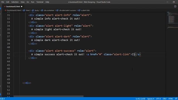Viewport: 178px width, 100px height.
Task: Open the Terminal menu
Action: [40, 2]
